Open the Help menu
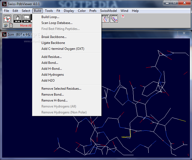Image resolution: width=192 pixels, height=160 pixels. [x=135, y=11]
